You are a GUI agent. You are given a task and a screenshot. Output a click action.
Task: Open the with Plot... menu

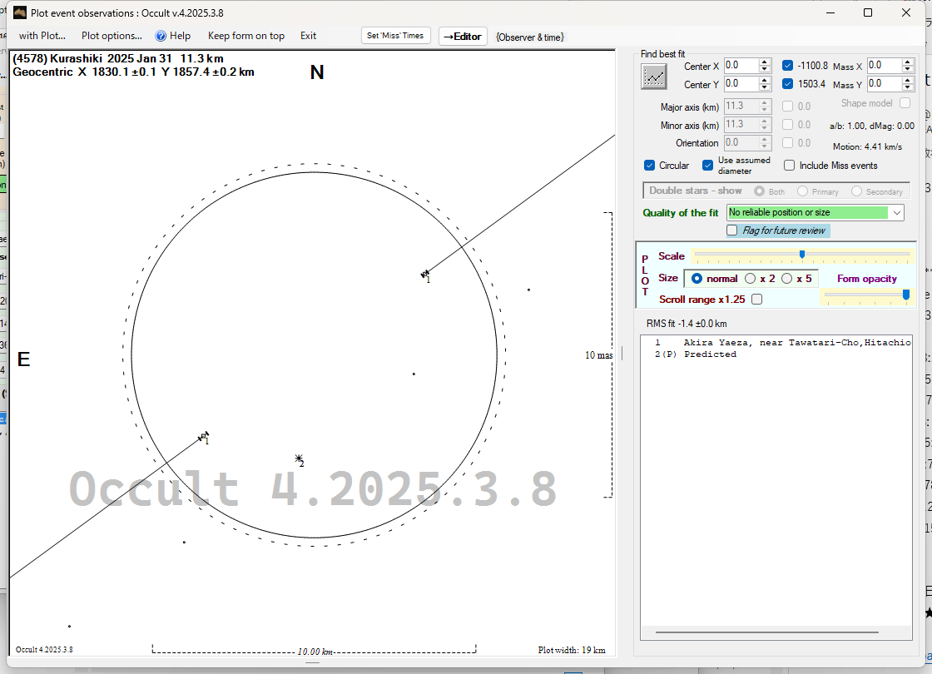pyautogui.click(x=42, y=36)
